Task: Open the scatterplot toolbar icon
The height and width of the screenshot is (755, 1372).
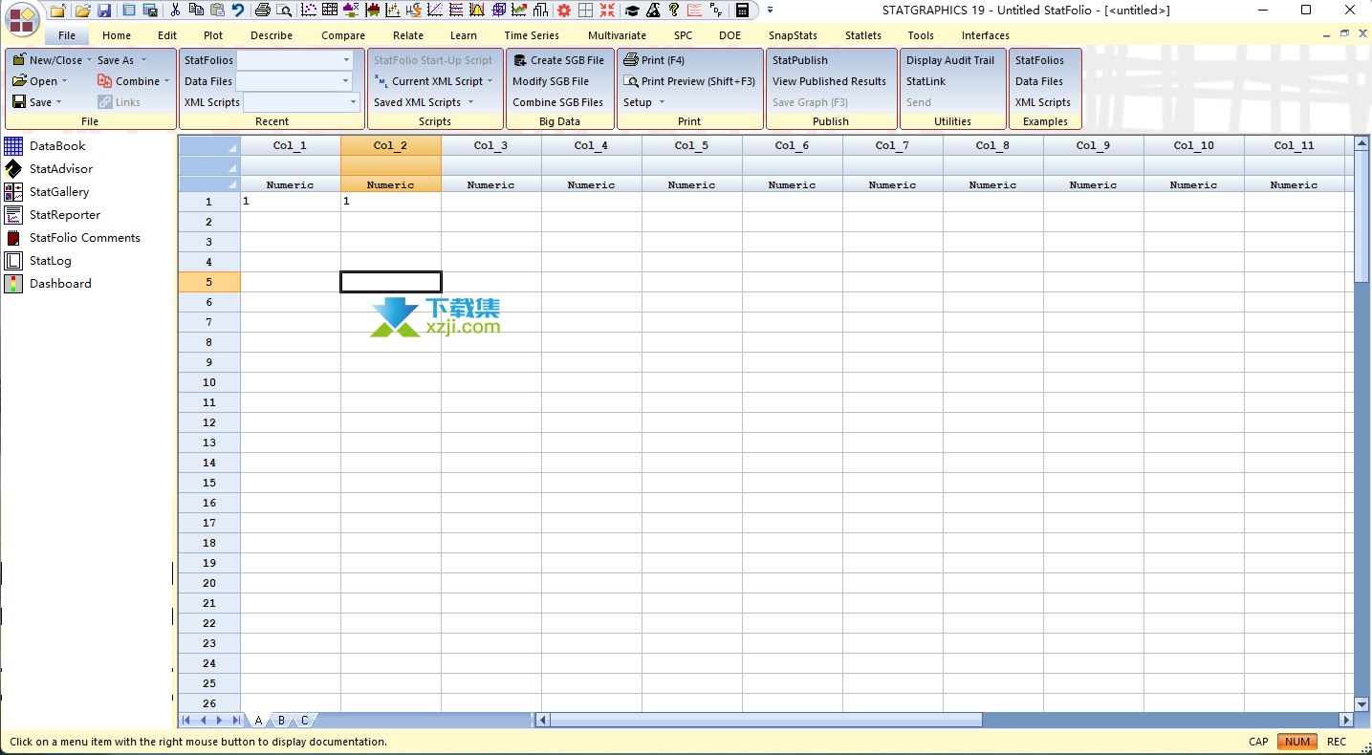Action: click(309, 11)
